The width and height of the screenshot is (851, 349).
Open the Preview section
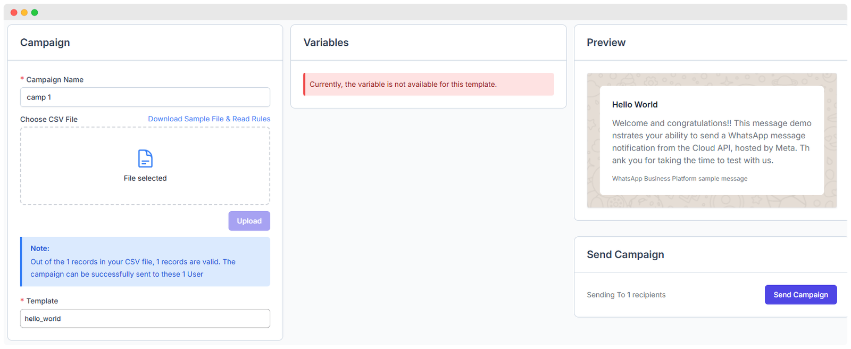pos(606,42)
